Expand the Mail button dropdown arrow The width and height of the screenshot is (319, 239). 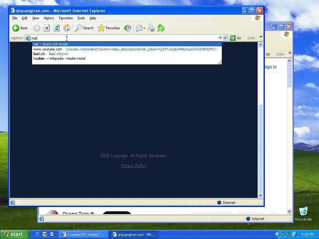(x=144, y=28)
